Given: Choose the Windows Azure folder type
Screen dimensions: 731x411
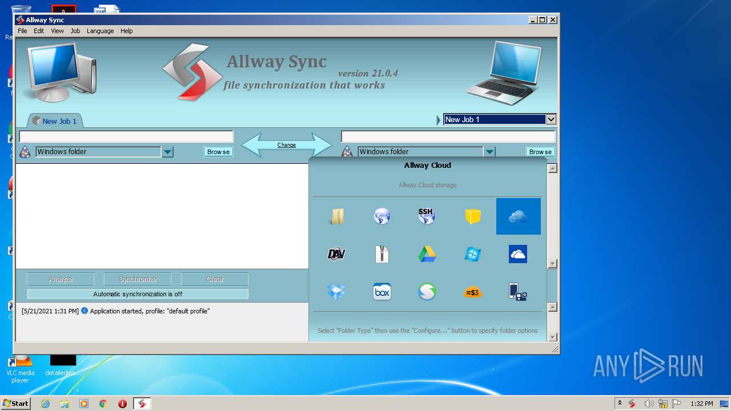Looking at the screenshot, I should pyautogui.click(x=473, y=254).
